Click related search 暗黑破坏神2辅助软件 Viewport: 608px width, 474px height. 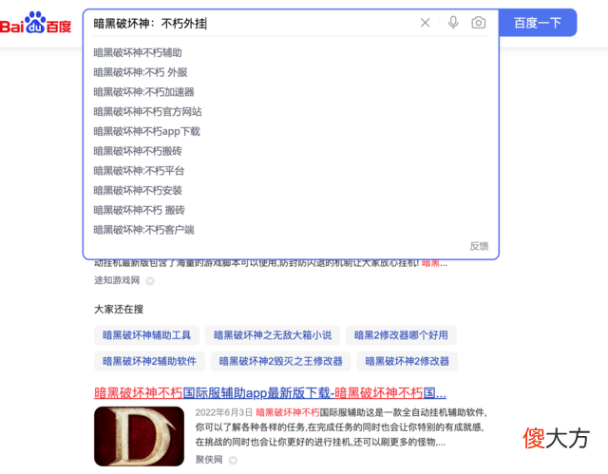(x=149, y=361)
